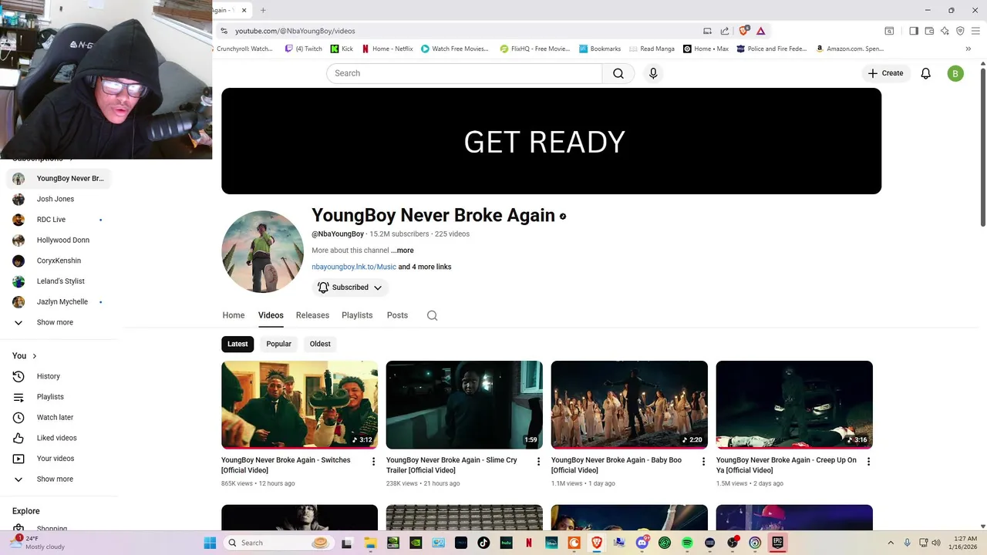Expand channel description with ...more

tap(403, 251)
